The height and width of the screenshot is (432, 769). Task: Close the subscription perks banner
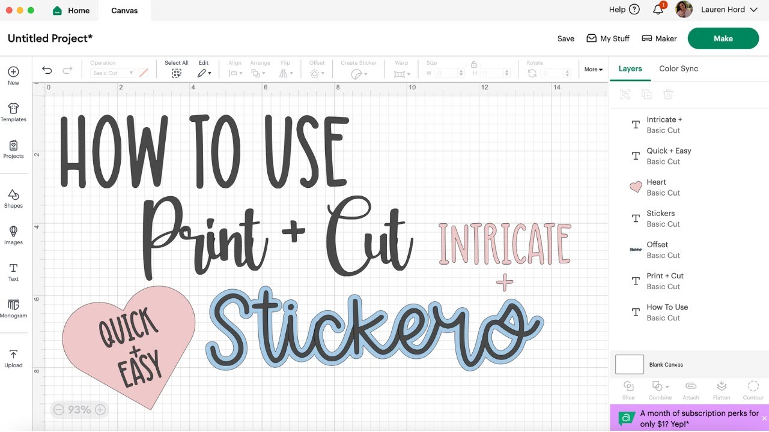pyautogui.click(x=764, y=418)
